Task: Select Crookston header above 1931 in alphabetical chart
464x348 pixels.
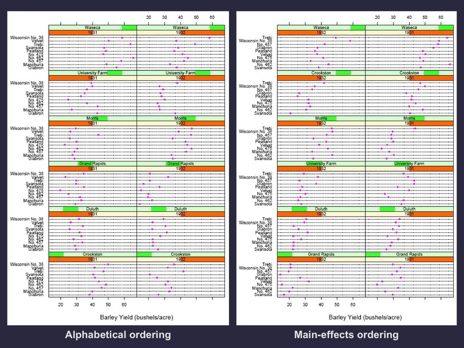Action: [x=92, y=254]
